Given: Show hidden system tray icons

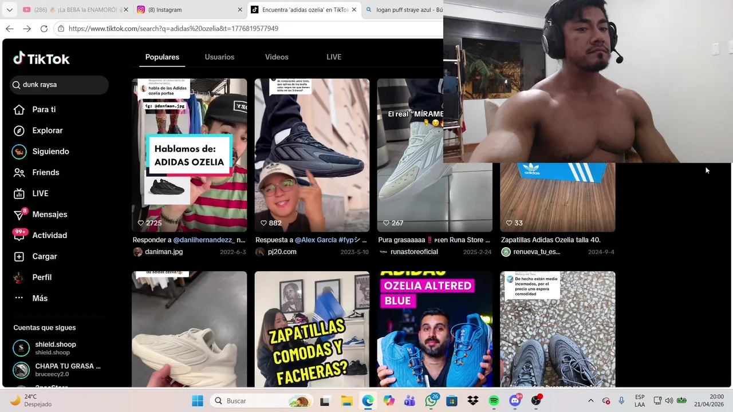Looking at the screenshot, I should (591, 401).
